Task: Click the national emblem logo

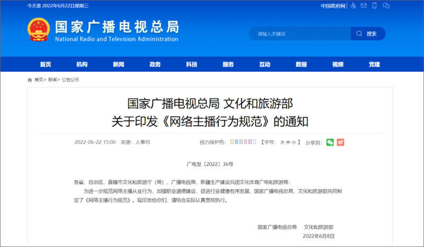Action: click(39, 30)
